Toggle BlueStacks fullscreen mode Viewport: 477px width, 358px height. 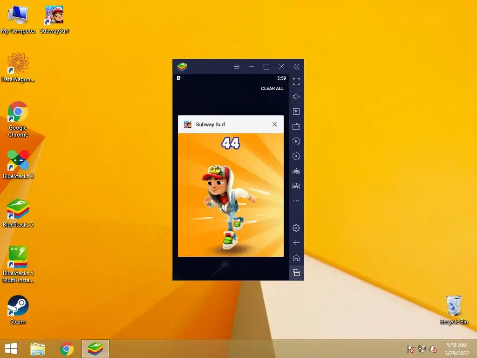[296, 82]
